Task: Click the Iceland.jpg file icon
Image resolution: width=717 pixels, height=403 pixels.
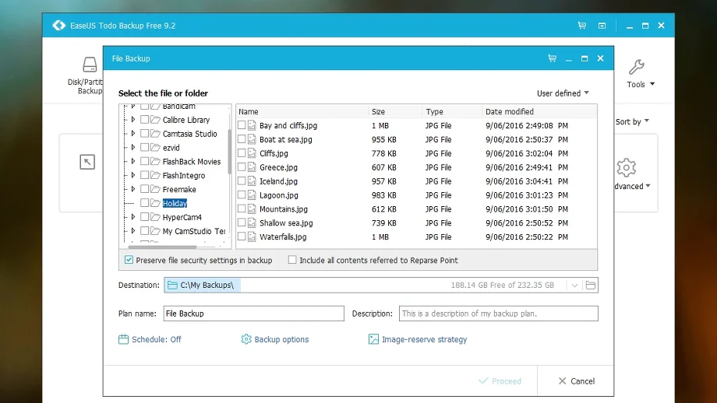Action: coord(252,181)
